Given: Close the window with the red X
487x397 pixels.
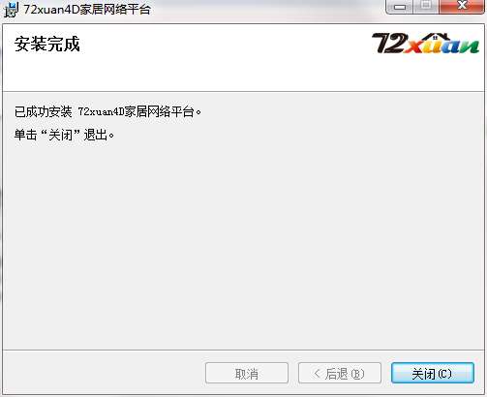Looking at the screenshot, I should coord(462,7).
